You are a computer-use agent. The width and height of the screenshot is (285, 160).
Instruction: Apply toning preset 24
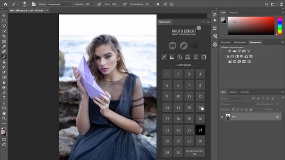(x=200, y=130)
